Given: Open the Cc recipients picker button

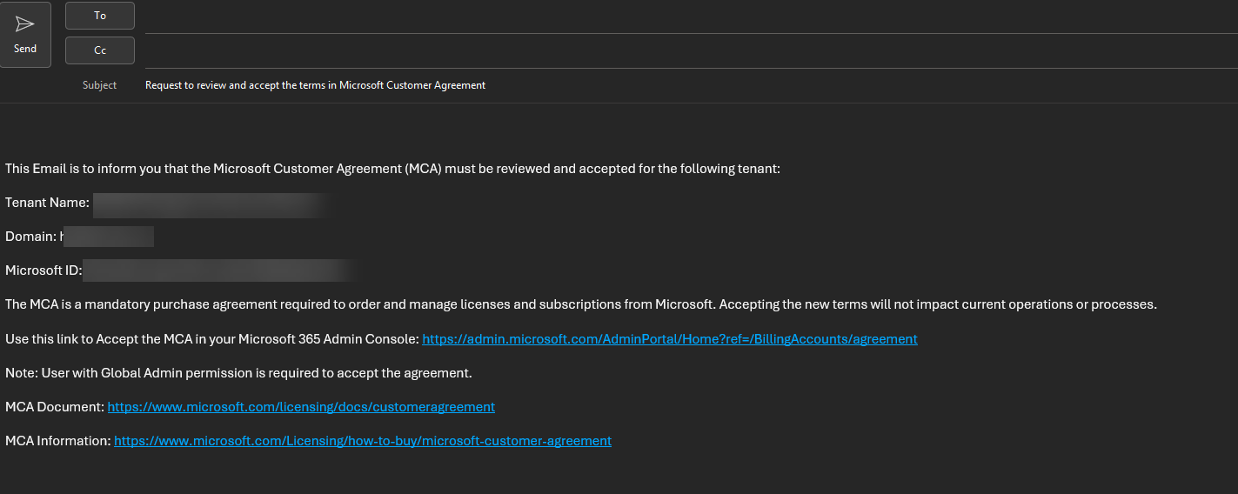Looking at the screenshot, I should [100, 50].
